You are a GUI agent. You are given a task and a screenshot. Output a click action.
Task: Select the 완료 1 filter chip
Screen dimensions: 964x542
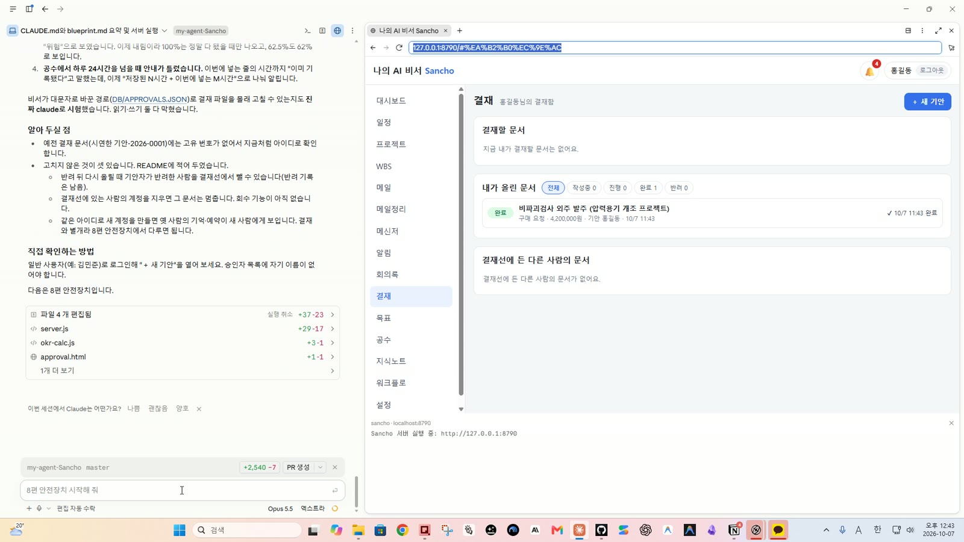[648, 188]
